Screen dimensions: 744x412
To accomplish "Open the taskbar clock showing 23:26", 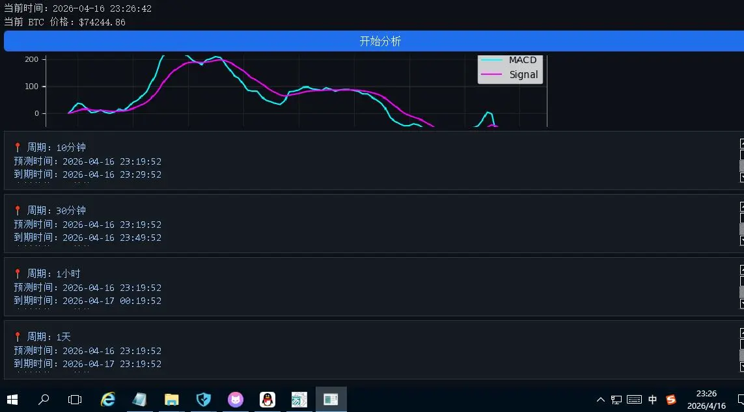I will [706, 400].
